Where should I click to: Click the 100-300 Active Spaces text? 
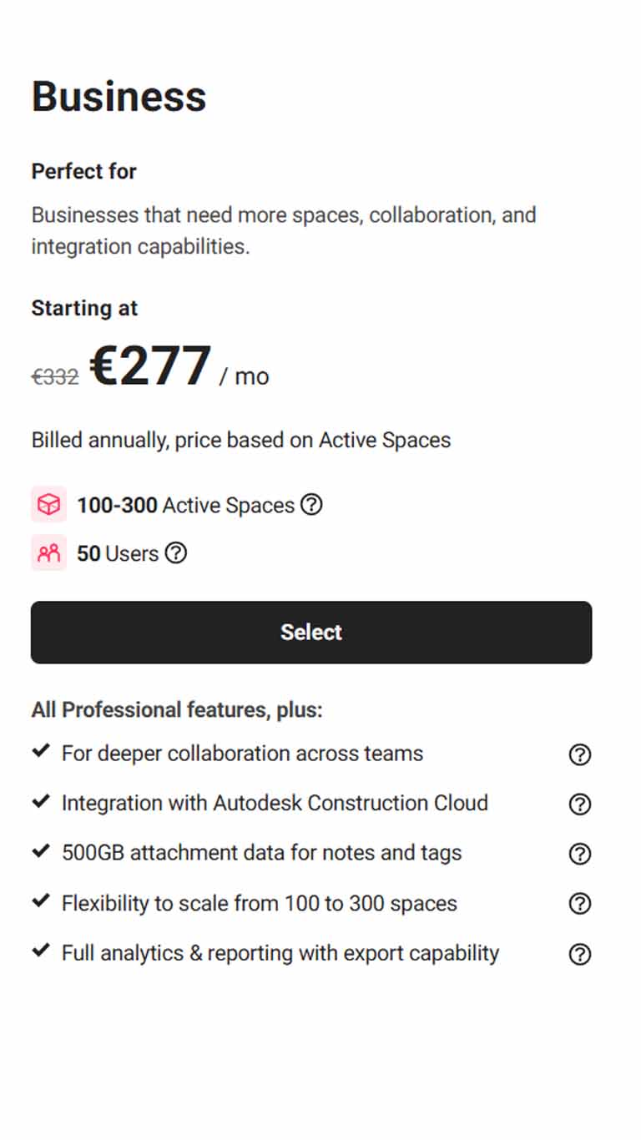coord(186,506)
